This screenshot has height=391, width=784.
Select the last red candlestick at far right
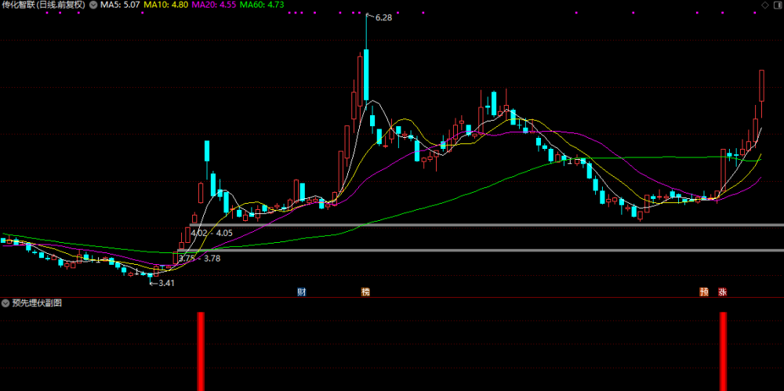click(762, 85)
